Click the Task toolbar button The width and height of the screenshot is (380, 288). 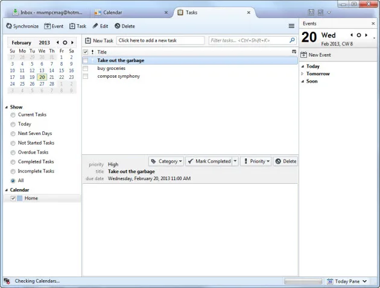pyautogui.click(x=78, y=26)
